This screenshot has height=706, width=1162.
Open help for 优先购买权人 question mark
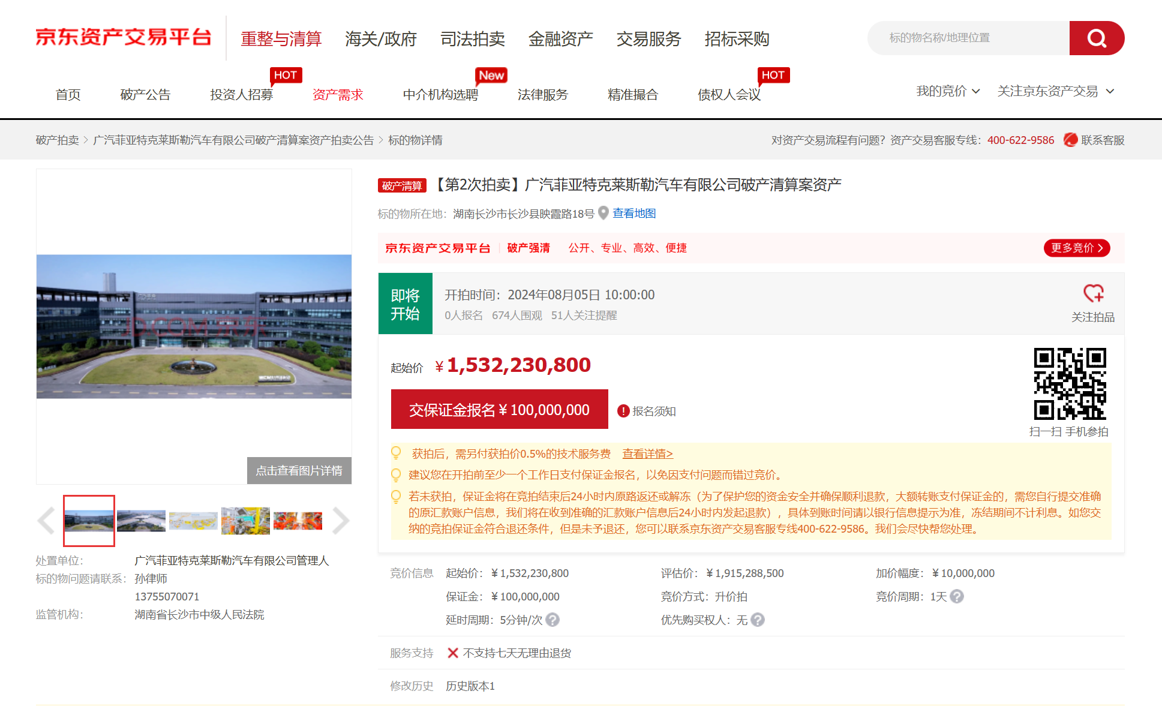(758, 620)
